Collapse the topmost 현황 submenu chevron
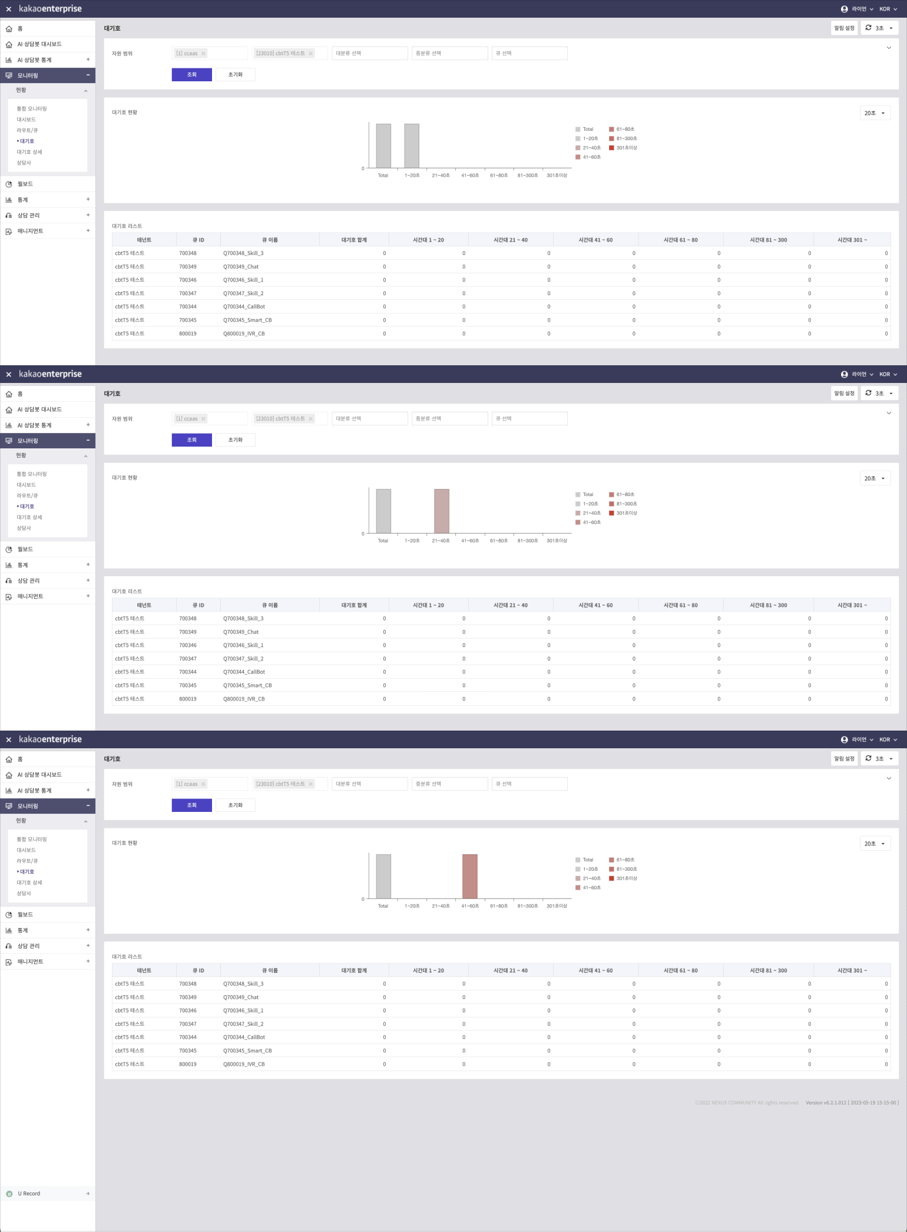 (86, 91)
